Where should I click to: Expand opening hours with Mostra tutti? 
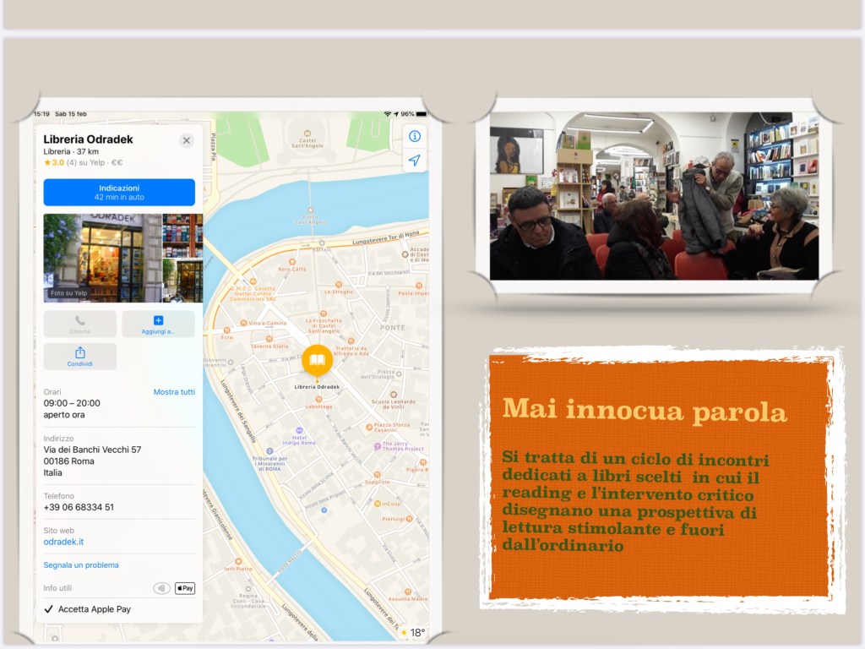pyautogui.click(x=174, y=392)
